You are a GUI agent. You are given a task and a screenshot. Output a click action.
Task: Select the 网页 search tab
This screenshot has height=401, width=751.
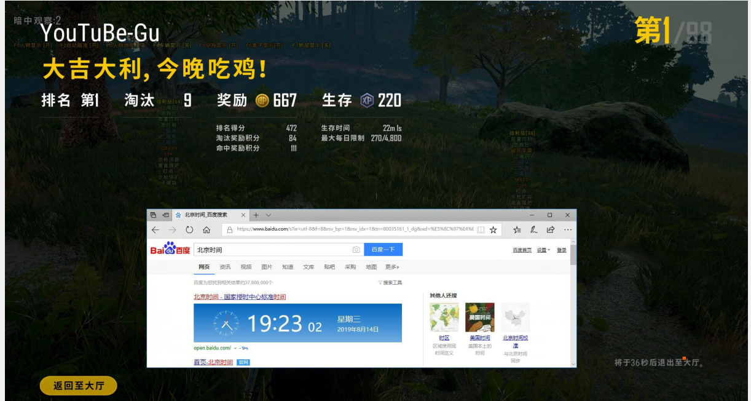pyautogui.click(x=204, y=267)
